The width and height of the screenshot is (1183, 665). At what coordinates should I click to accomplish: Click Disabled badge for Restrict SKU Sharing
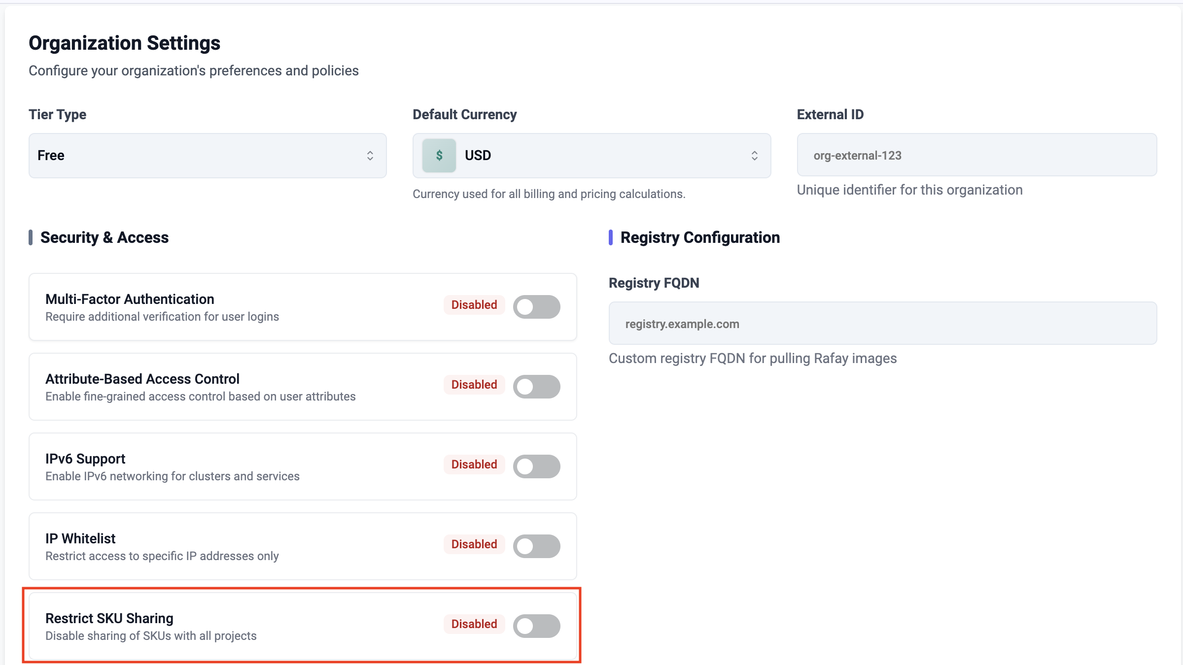tap(474, 624)
